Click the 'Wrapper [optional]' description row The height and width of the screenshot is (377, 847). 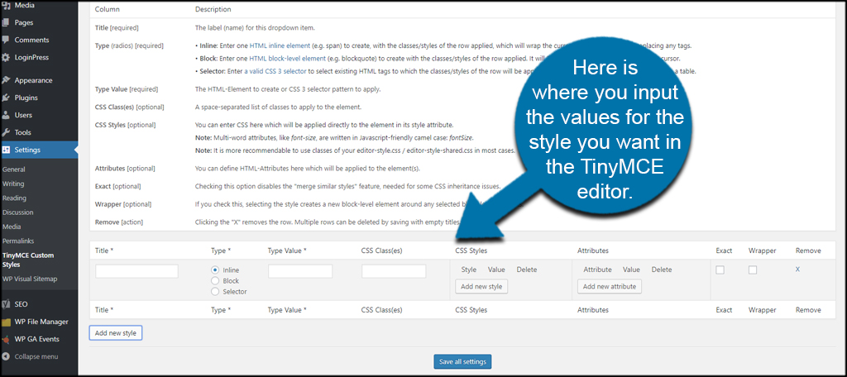tap(462, 204)
